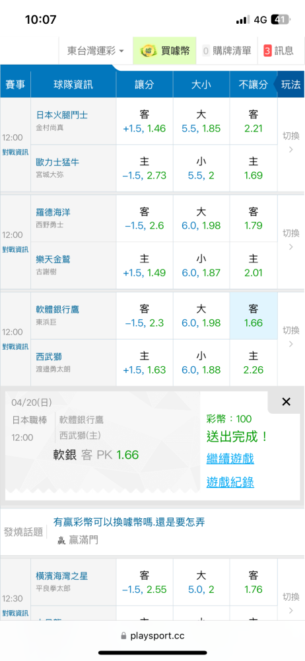Select 軟體銀行鷹 客 1.66 no-spread bet
The height and width of the screenshot is (661, 305).
(x=254, y=316)
